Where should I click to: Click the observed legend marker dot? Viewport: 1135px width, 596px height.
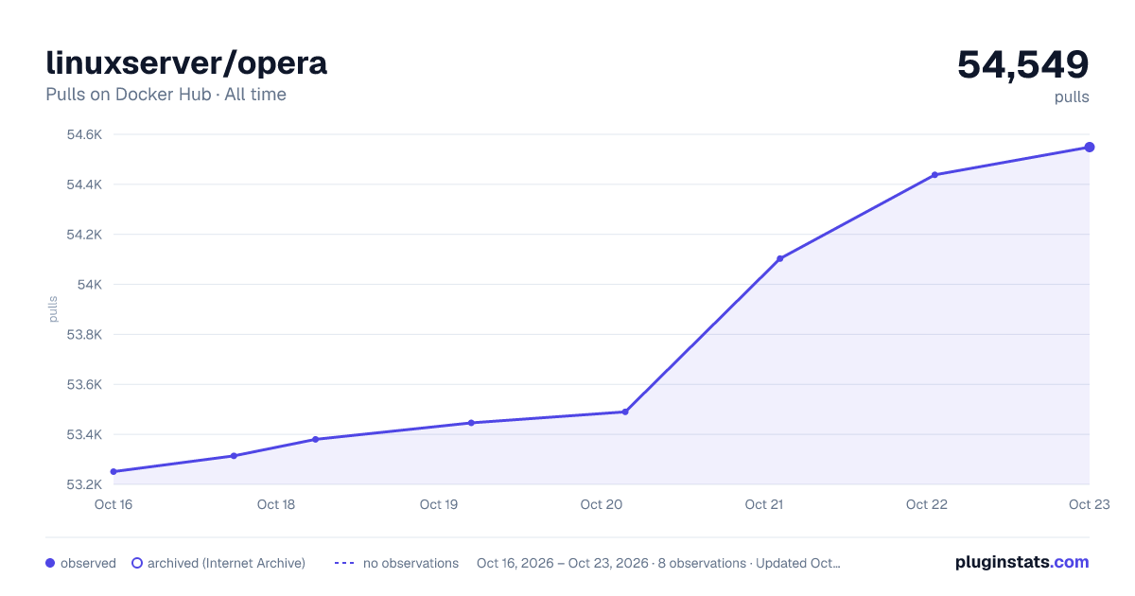pyautogui.click(x=50, y=563)
